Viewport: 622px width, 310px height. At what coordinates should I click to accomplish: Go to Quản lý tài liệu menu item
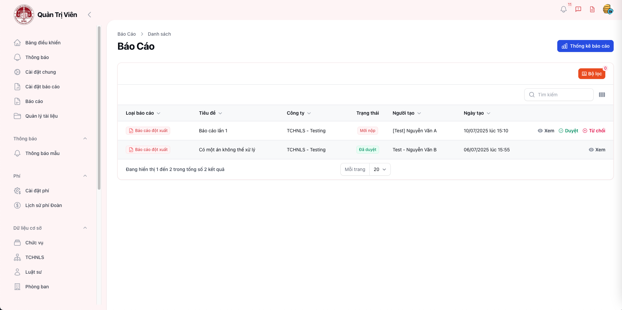[x=41, y=116]
